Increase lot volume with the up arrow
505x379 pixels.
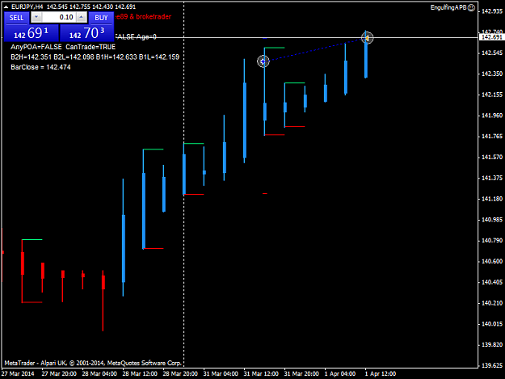coord(82,18)
